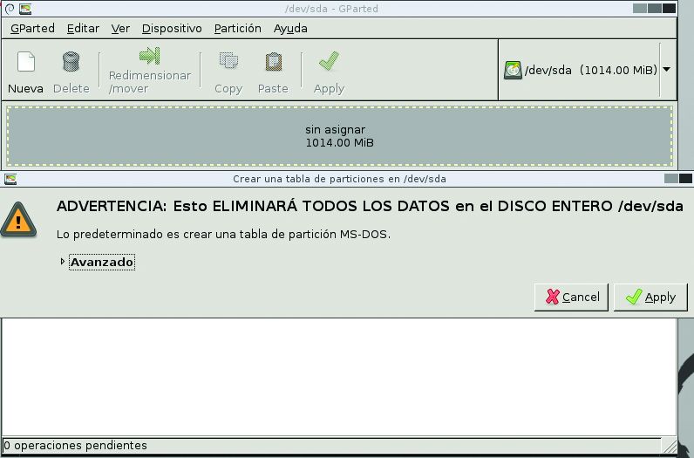This screenshot has width=694, height=458.
Task: Open the Partición menu
Action: (238, 28)
